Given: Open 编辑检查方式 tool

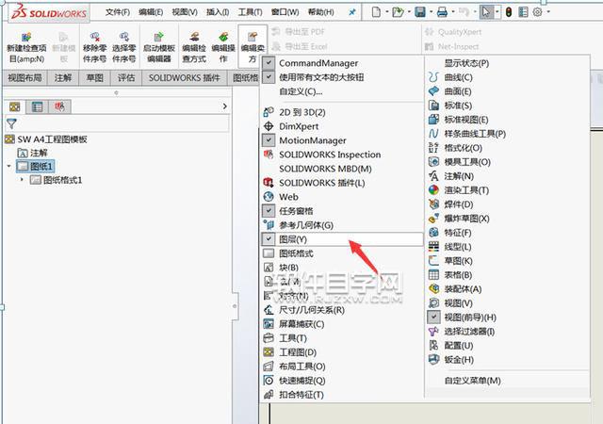Looking at the screenshot, I should pos(194,47).
